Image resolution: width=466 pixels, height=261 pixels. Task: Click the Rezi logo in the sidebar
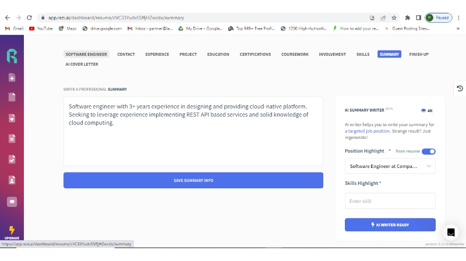point(12,56)
